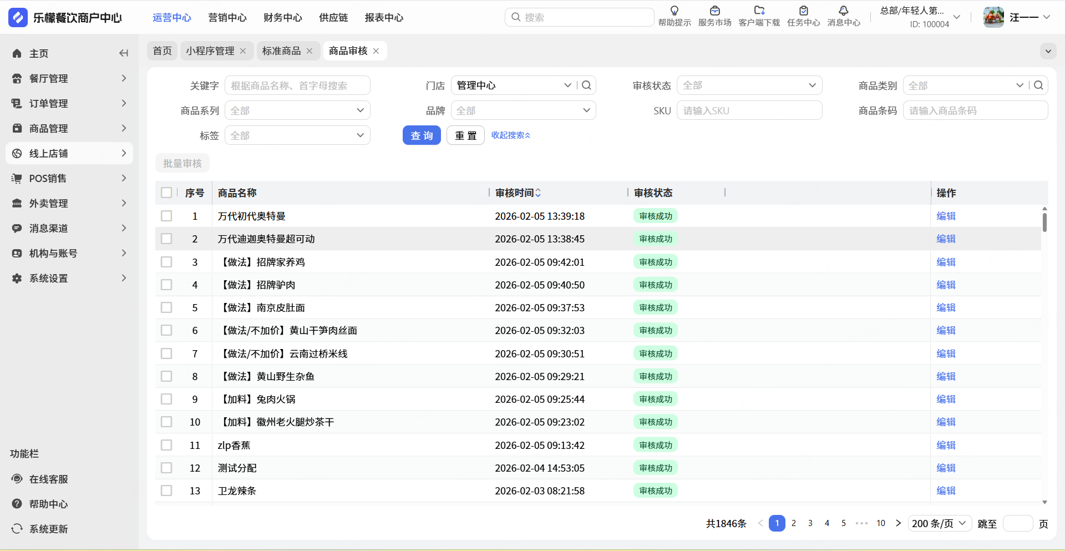This screenshot has width=1065, height=551.
Task: Toggle the select-all checkbox in table header
Action: (166, 193)
